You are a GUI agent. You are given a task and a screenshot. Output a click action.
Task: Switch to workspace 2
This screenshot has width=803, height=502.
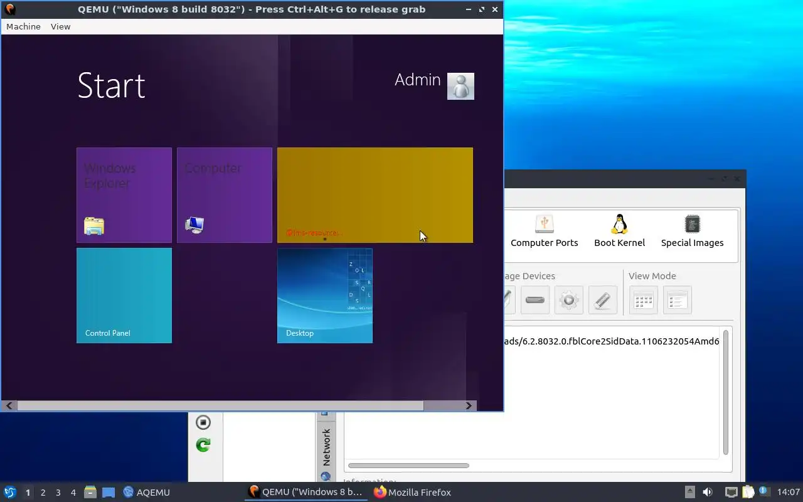point(43,493)
